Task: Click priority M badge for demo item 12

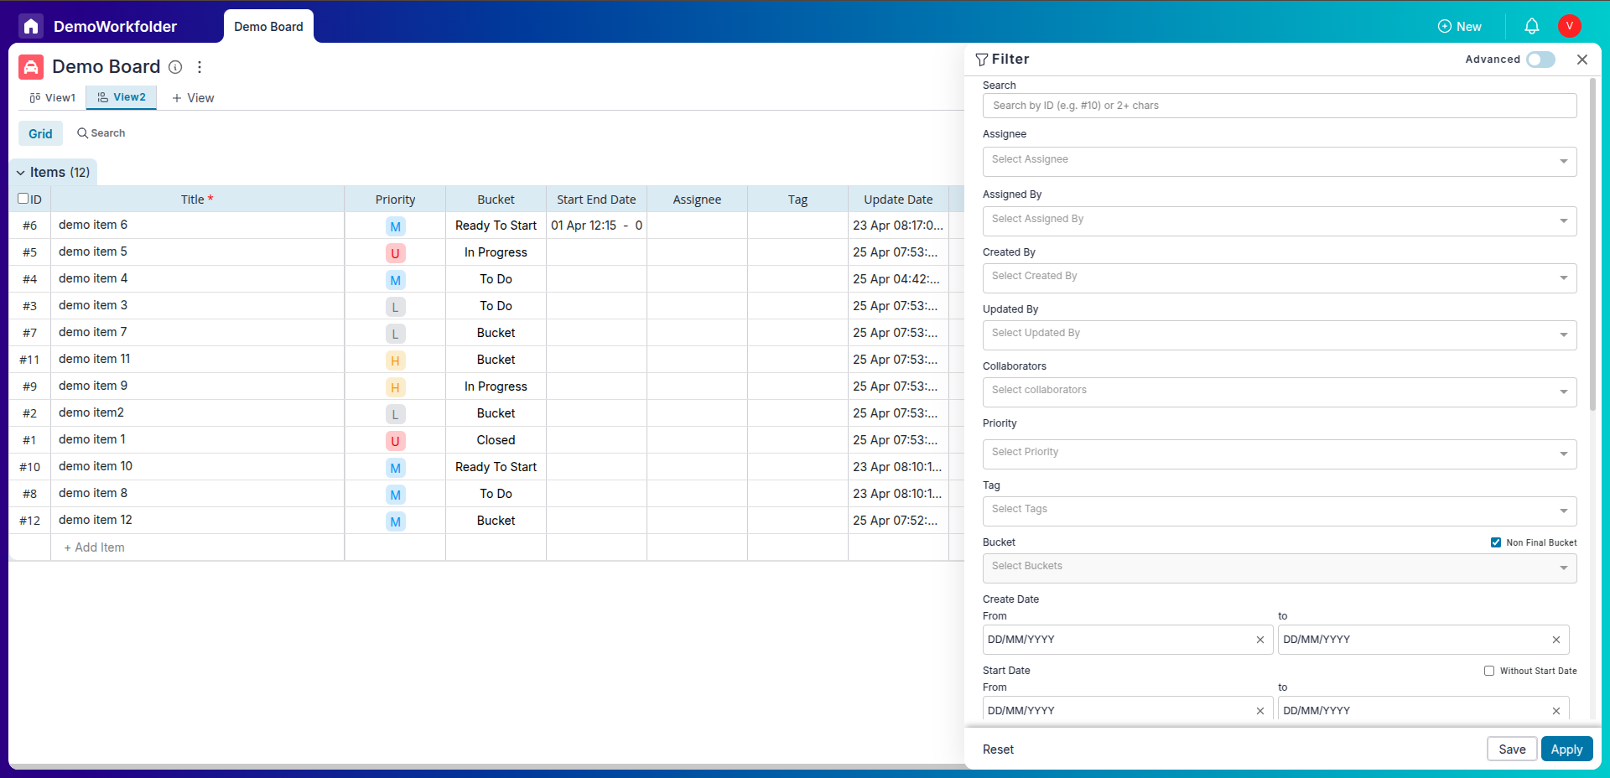Action: coord(395,521)
